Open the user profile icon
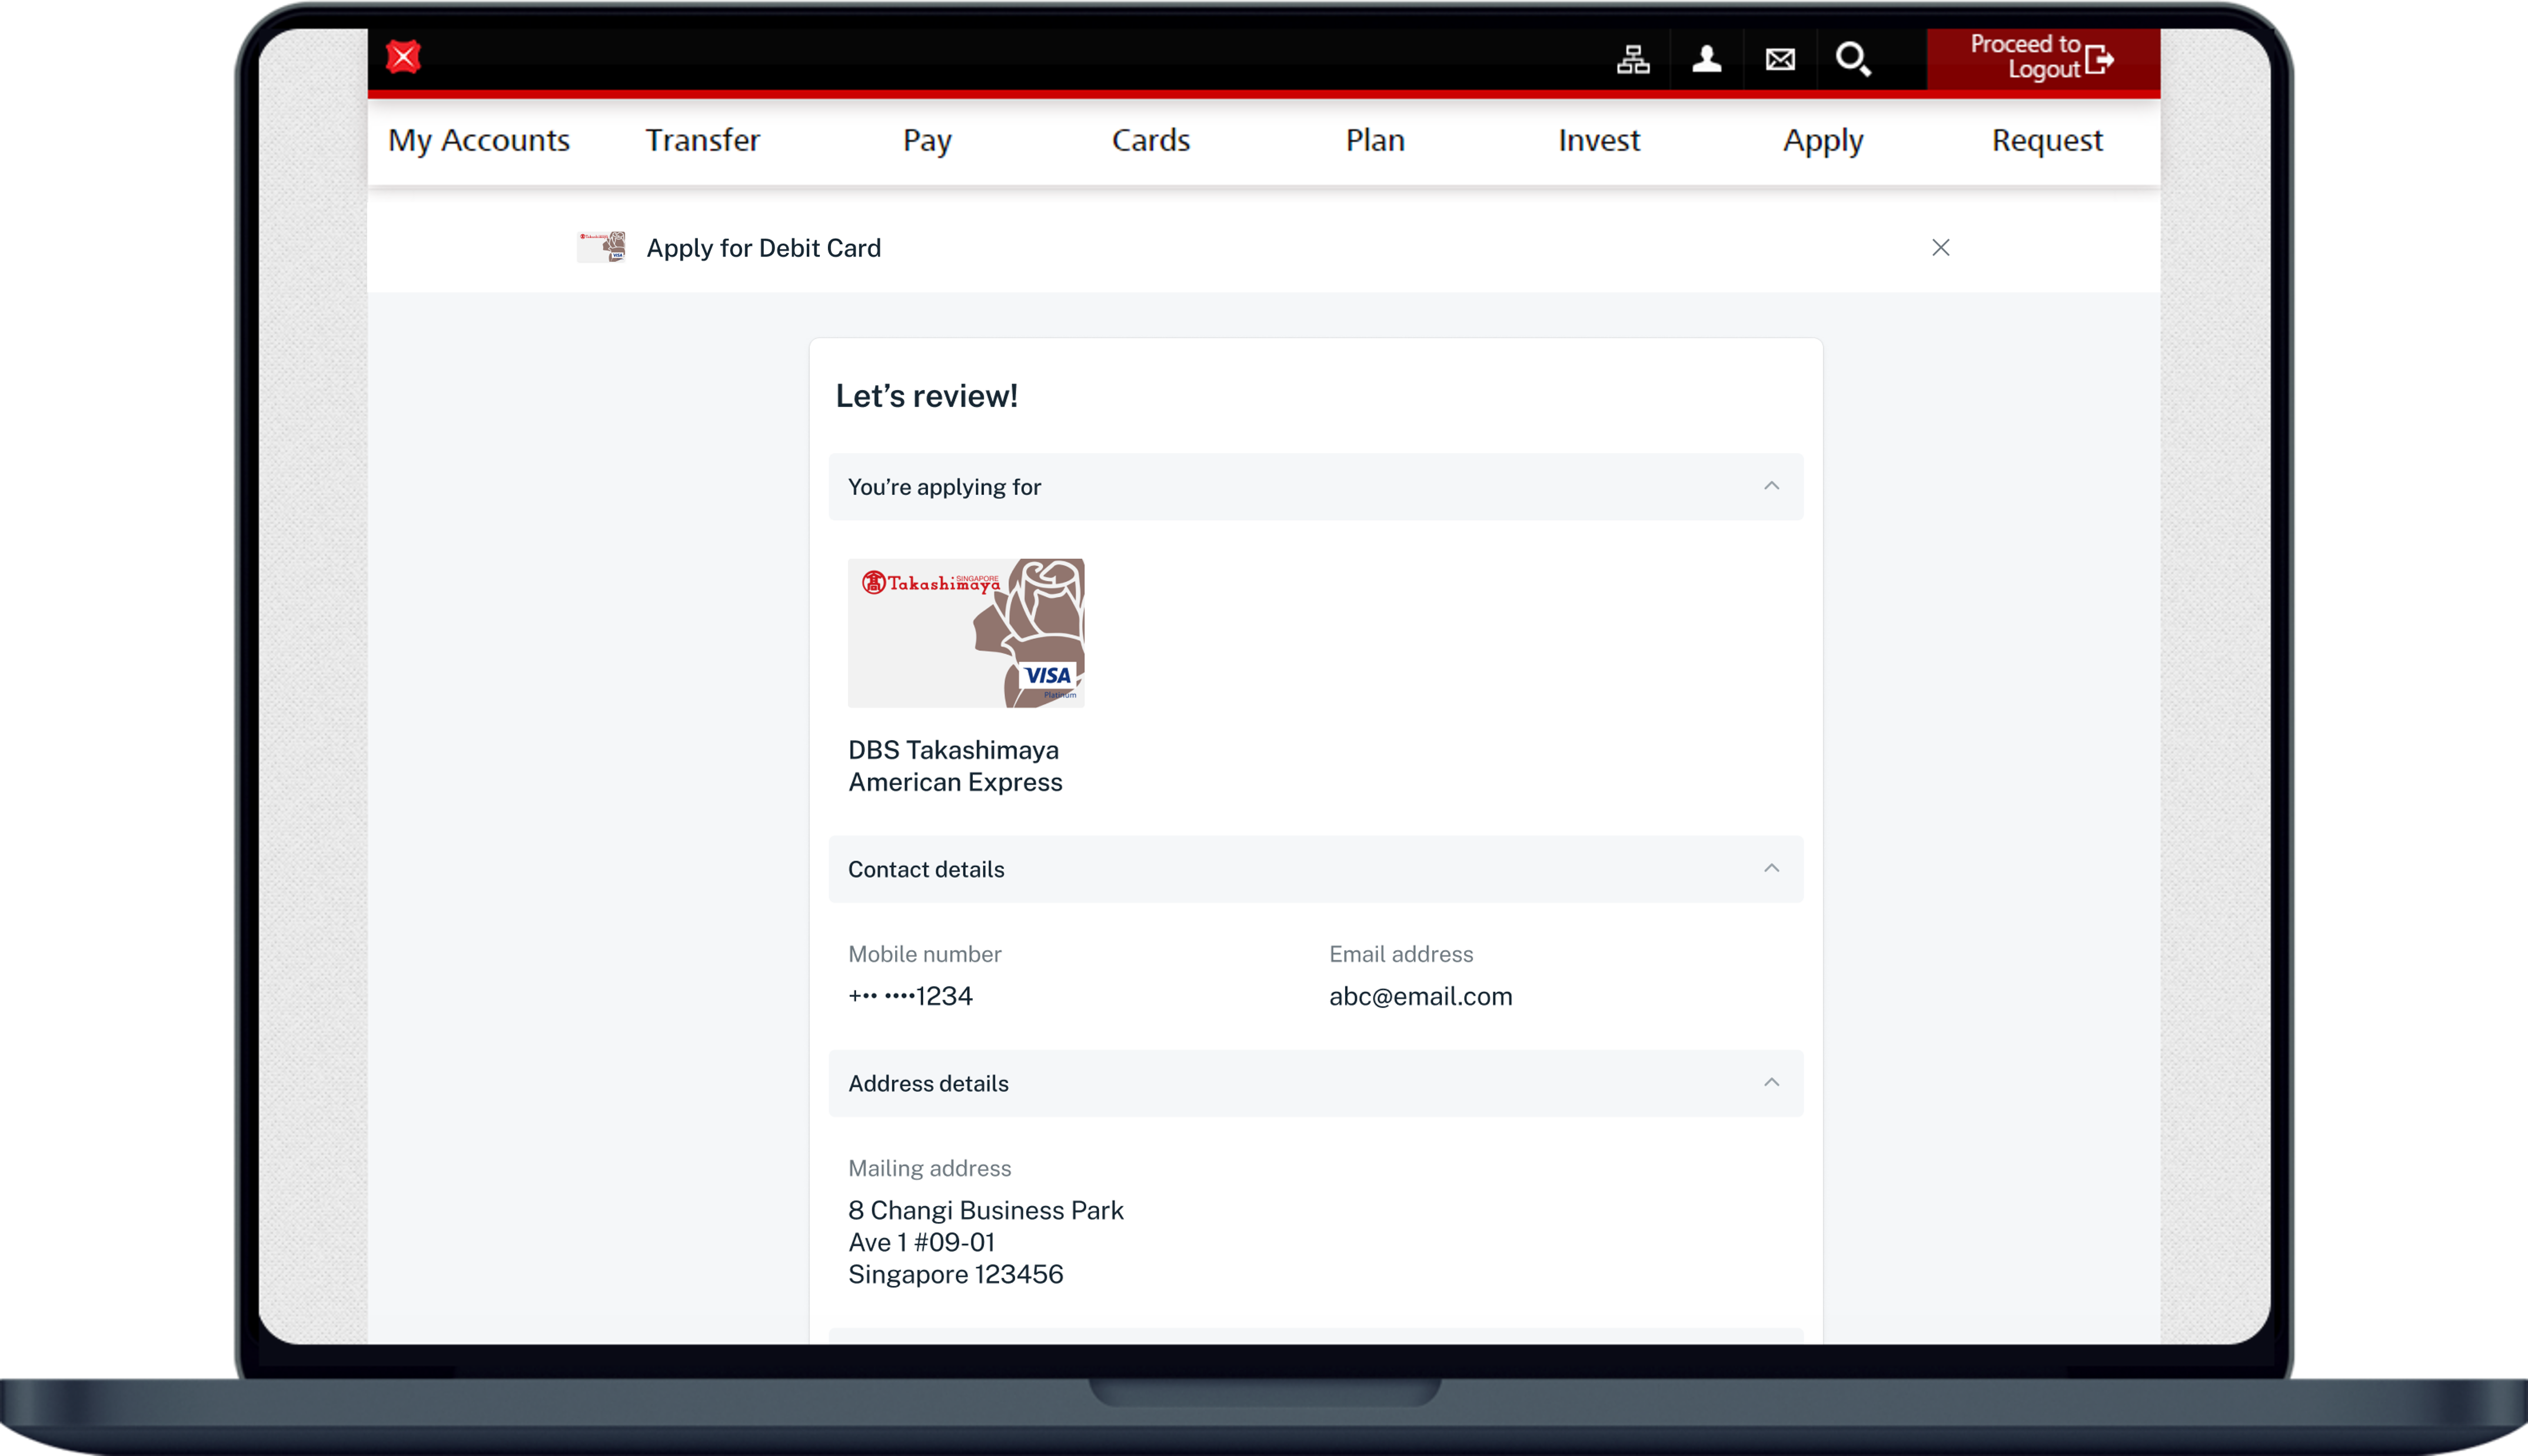The image size is (2528, 1456). 1706,60
